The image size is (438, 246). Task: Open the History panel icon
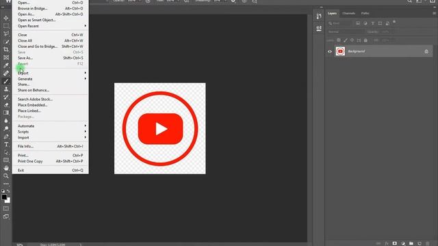tap(319, 16)
